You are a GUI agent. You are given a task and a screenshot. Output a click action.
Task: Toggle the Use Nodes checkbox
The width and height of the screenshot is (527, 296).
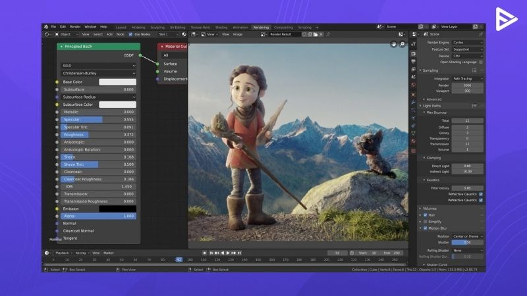point(130,34)
